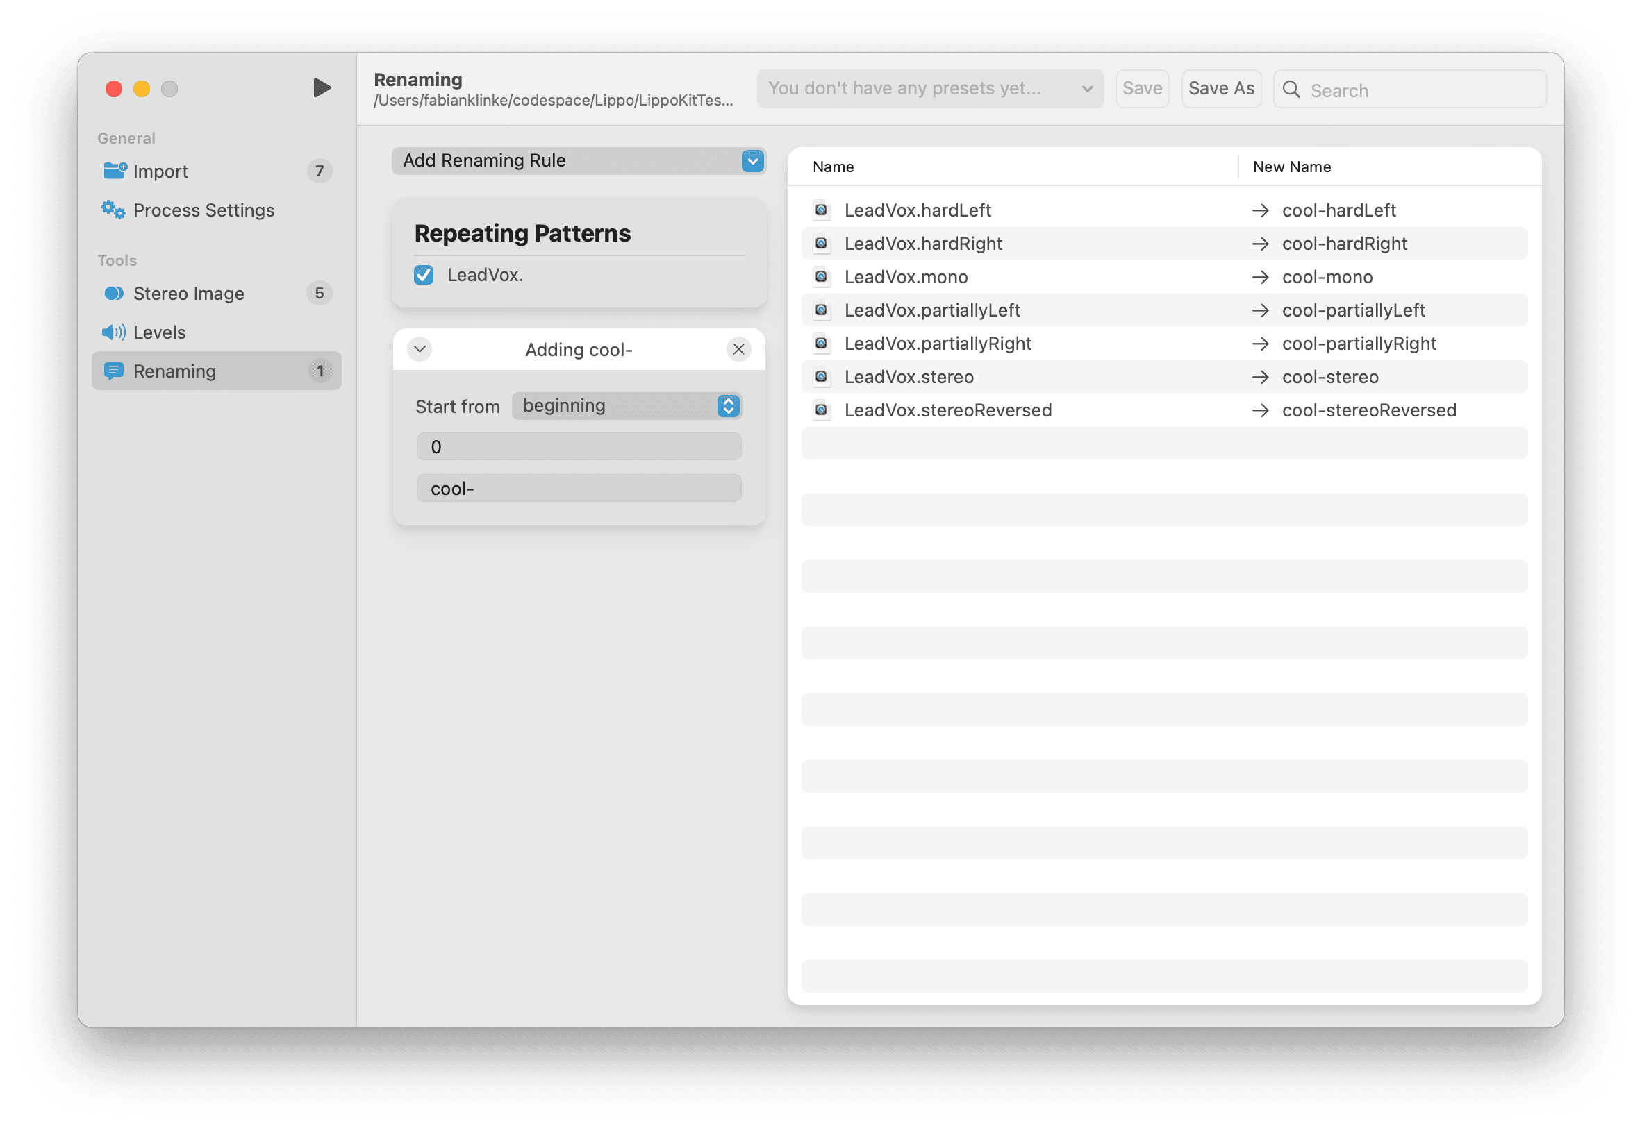Screen dimensions: 1642x1130
Task: Click the arrow icon before cool-mono
Action: point(1260,277)
